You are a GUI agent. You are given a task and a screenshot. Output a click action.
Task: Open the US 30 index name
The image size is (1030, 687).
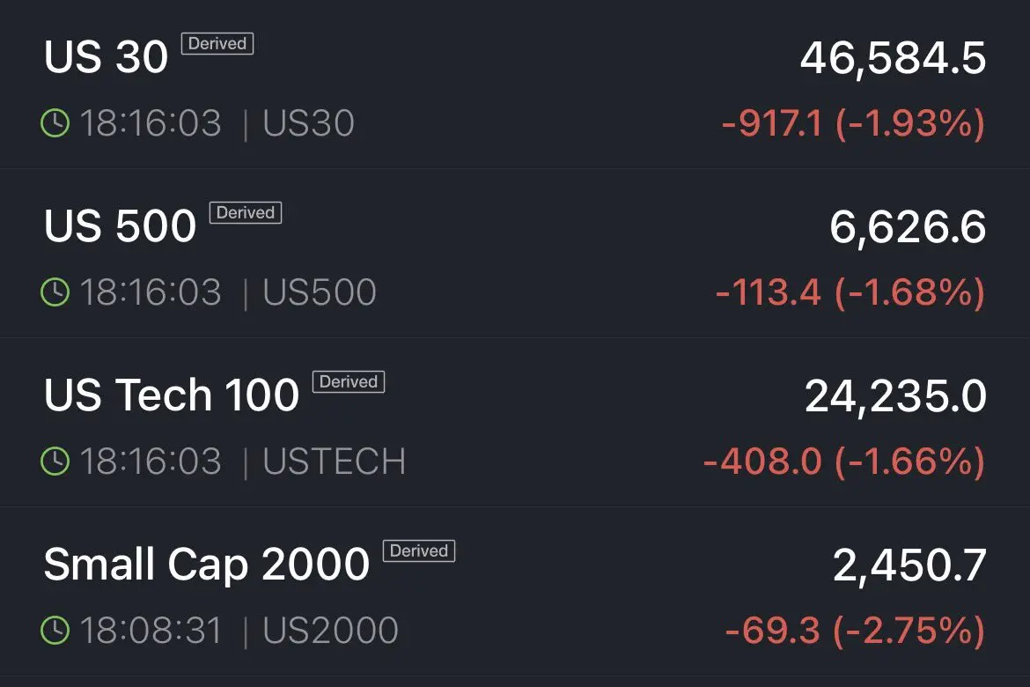[106, 58]
